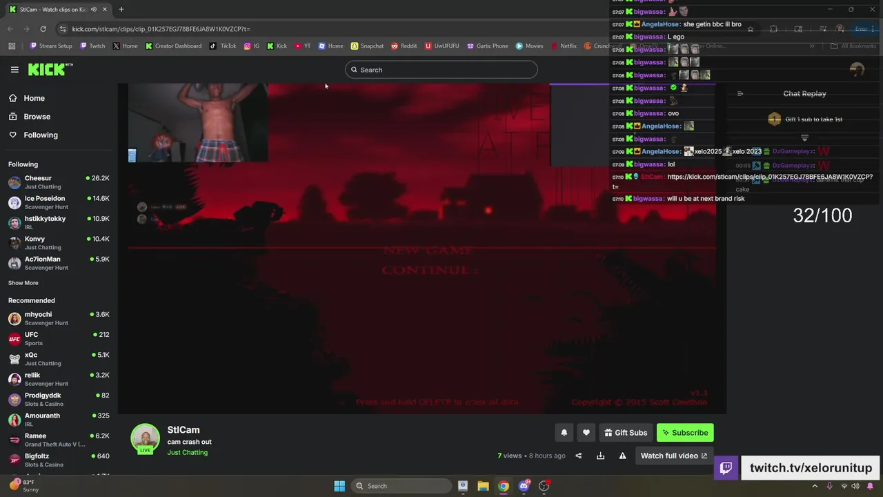Click the Gift Subs button

(x=626, y=433)
